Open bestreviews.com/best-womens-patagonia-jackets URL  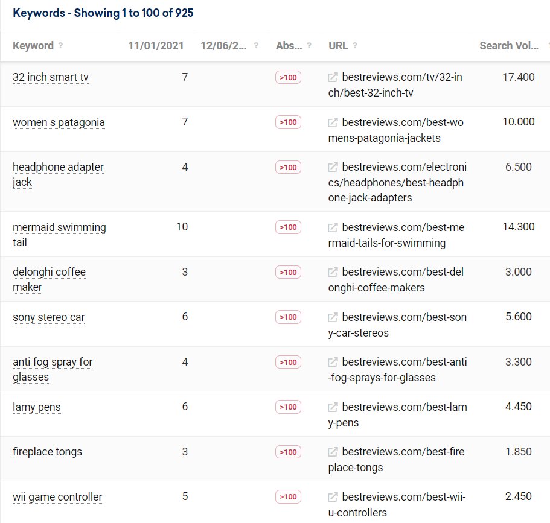coord(396,130)
